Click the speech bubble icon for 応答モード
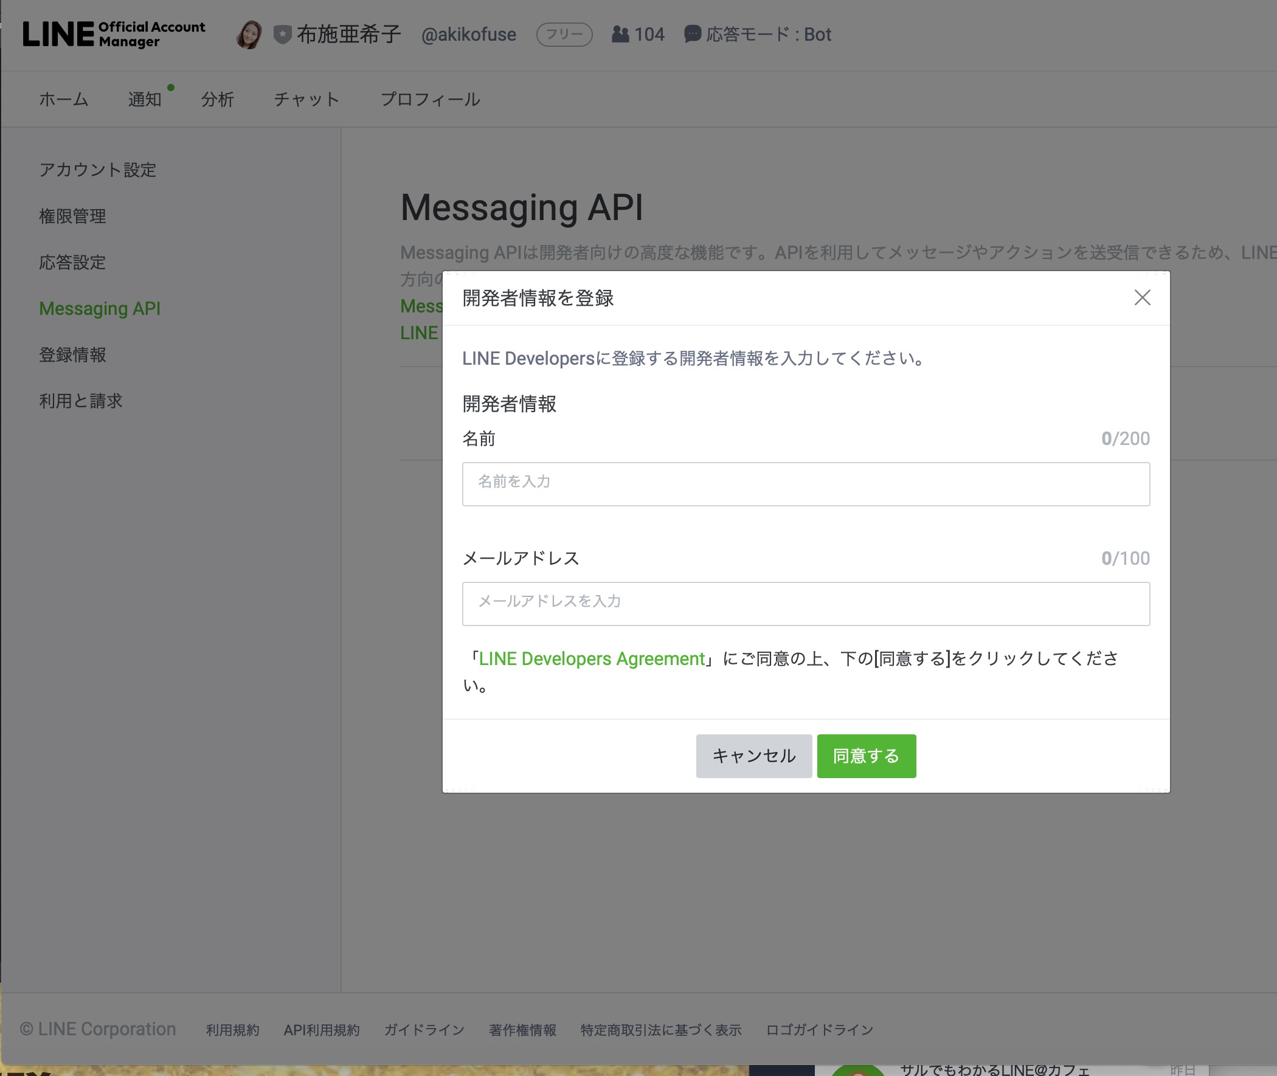 pyautogui.click(x=693, y=34)
